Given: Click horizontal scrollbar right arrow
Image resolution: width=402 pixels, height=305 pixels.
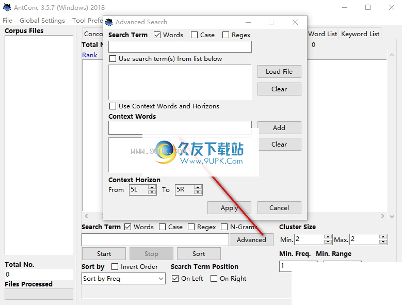Looking at the screenshot, I should [x=383, y=216].
